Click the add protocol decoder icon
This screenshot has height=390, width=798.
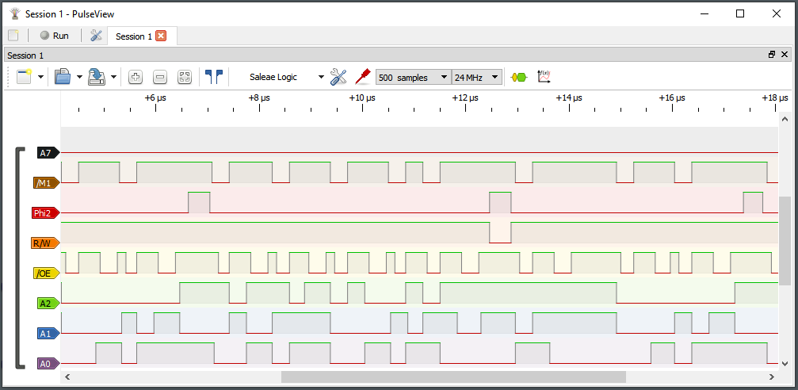519,77
